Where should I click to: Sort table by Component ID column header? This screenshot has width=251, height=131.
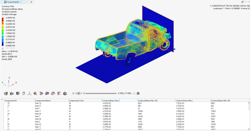coord(11,100)
